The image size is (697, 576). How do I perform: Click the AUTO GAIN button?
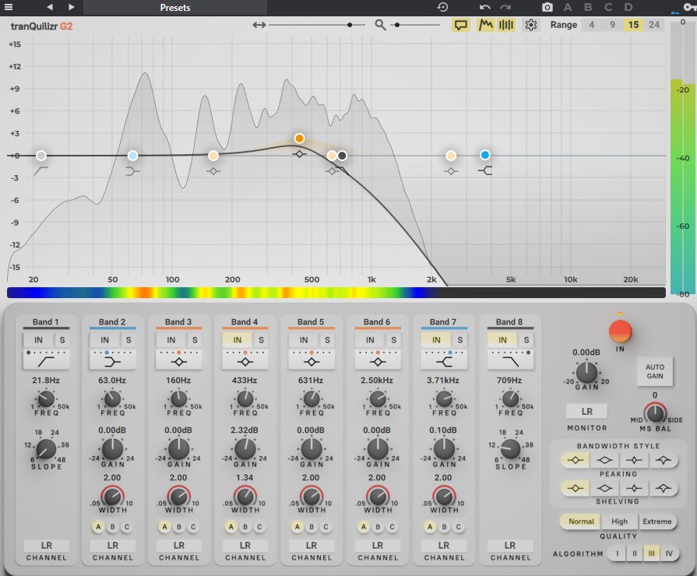(655, 371)
